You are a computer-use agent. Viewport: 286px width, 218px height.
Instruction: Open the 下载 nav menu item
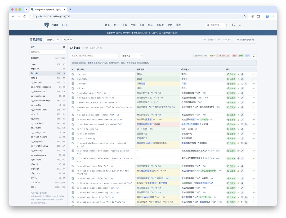pos(124,25)
